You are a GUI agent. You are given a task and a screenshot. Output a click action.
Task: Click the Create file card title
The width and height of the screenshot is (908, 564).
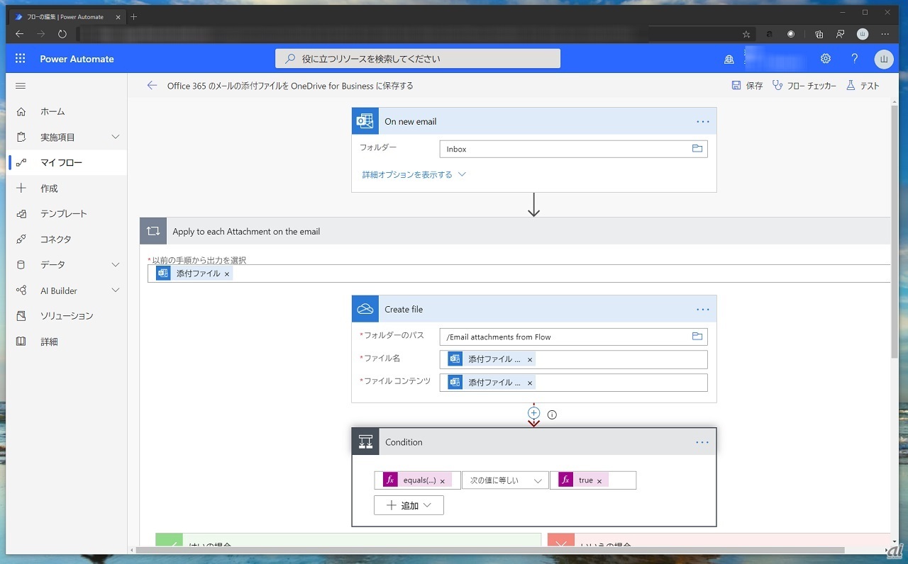tap(404, 309)
